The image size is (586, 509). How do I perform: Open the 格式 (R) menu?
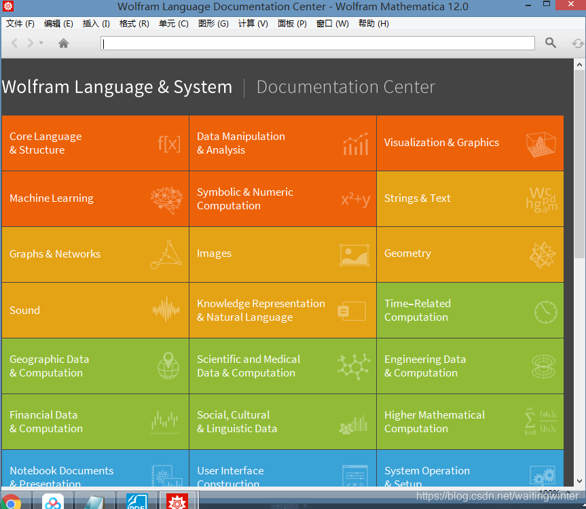tap(134, 24)
